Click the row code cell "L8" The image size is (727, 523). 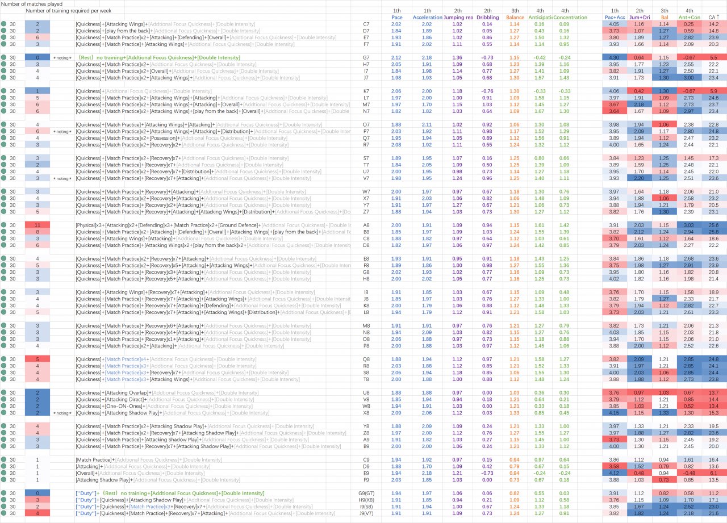point(366,312)
